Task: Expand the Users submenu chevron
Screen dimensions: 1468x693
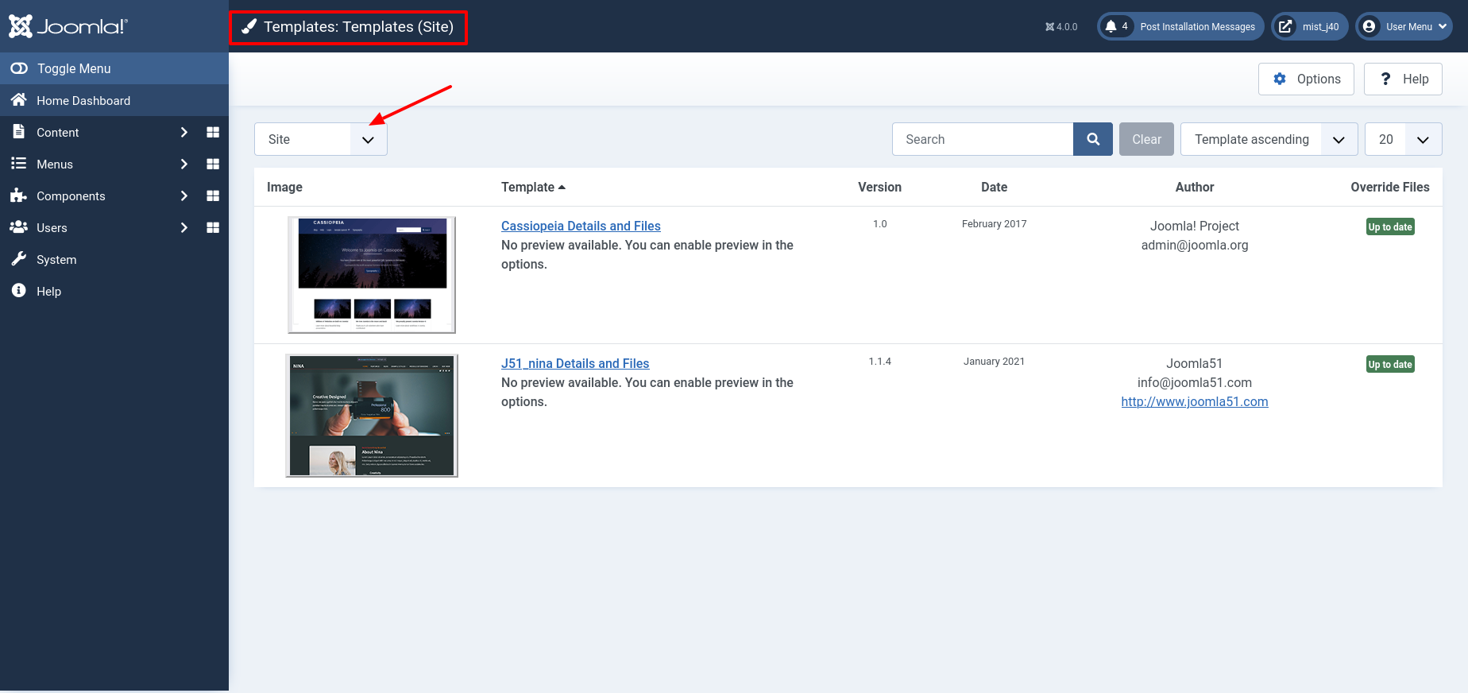Action: [x=184, y=227]
